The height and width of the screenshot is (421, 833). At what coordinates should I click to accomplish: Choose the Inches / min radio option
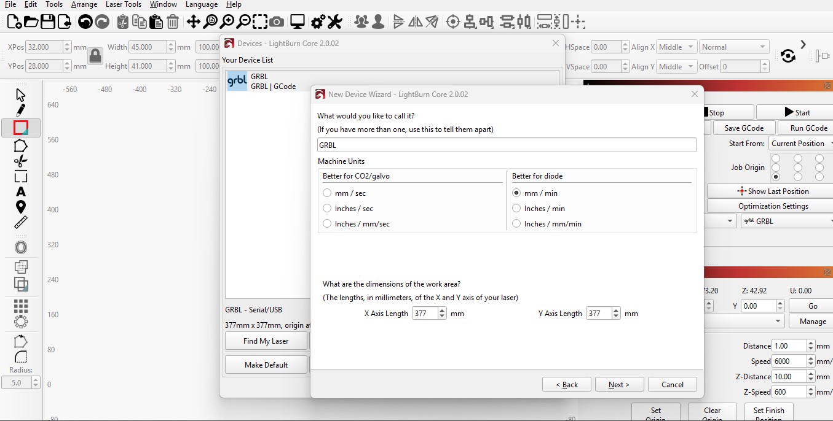pos(517,209)
